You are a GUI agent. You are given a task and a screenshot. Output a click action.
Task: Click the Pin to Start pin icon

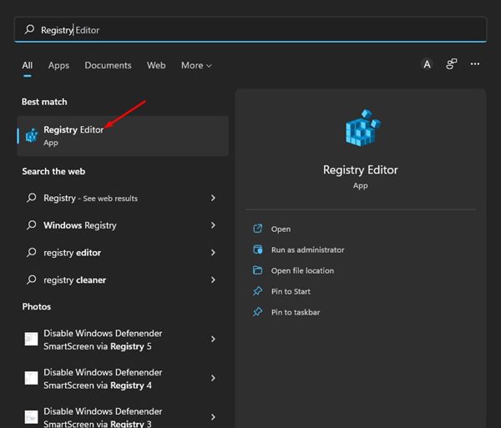click(257, 291)
